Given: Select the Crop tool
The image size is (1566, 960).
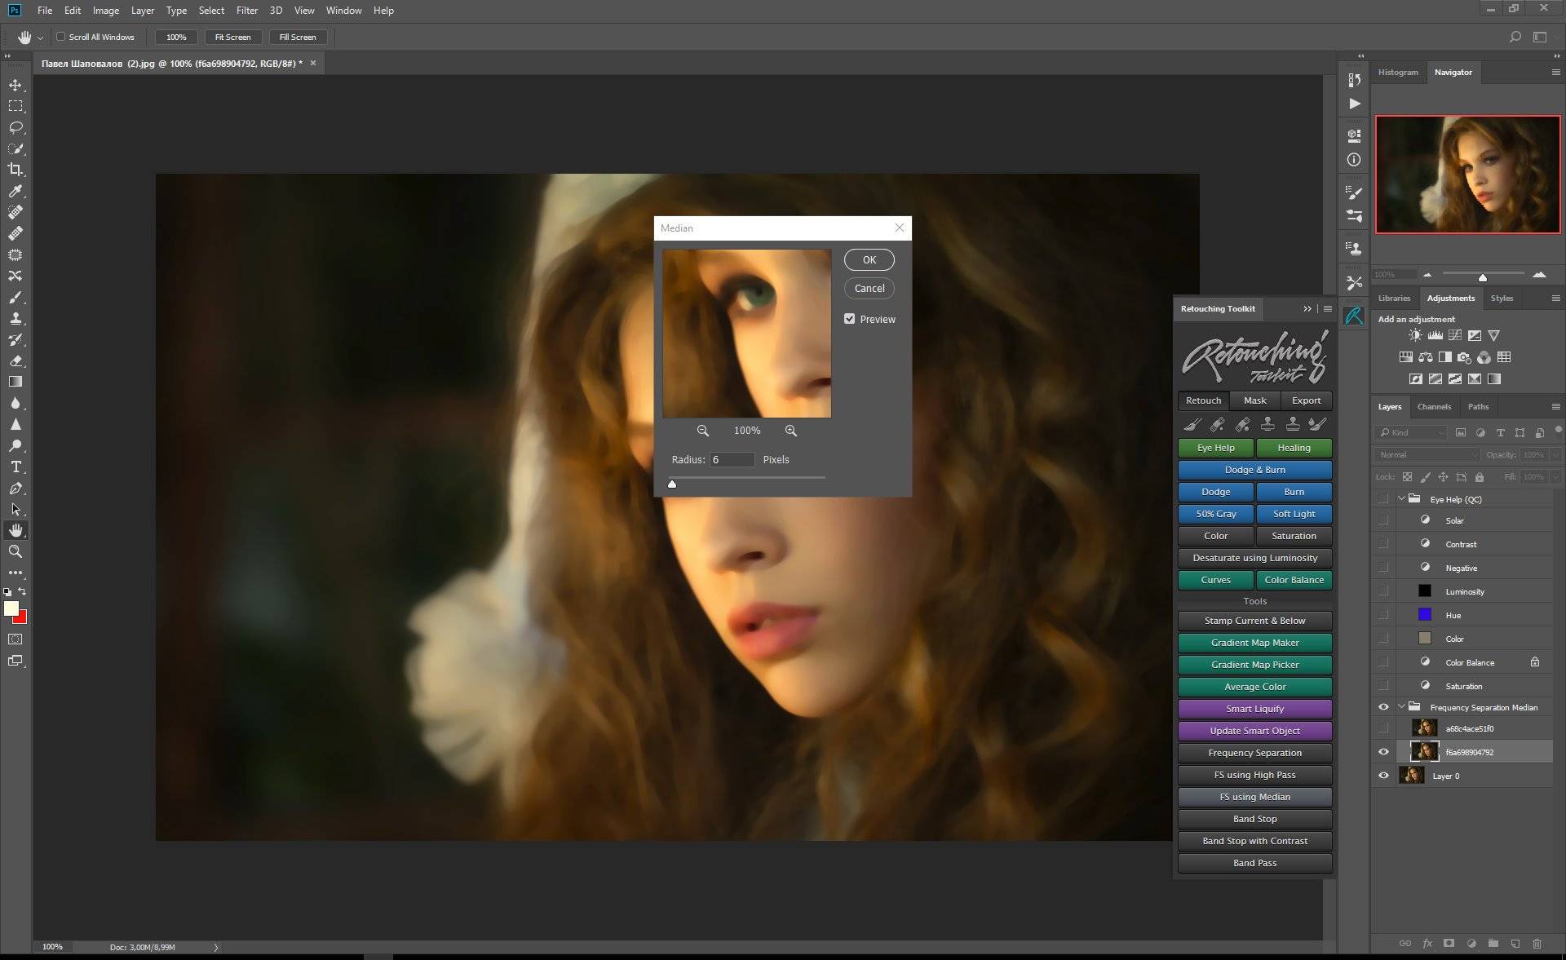Looking at the screenshot, I should tap(15, 170).
